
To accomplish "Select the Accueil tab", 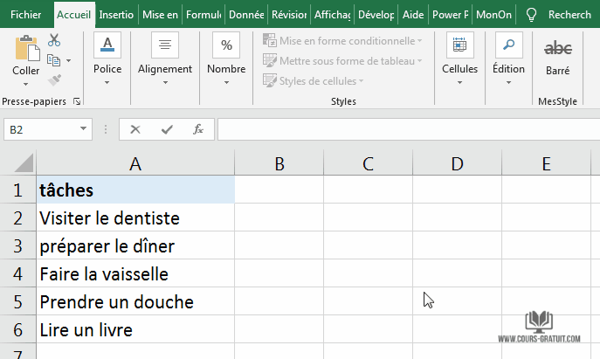I will 74,15.
